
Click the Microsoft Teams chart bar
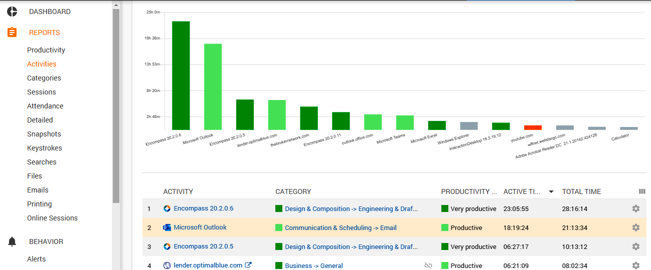pos(405,122)
